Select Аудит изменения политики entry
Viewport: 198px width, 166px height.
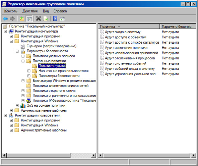[x=126, y=48]
